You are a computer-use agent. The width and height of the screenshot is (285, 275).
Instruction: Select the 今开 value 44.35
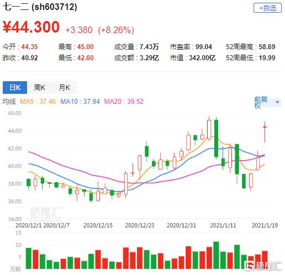29,47
